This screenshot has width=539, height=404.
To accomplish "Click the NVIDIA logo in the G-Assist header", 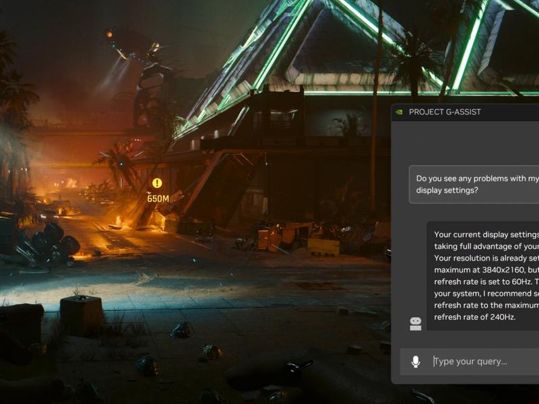I will (x=399, y=112).
